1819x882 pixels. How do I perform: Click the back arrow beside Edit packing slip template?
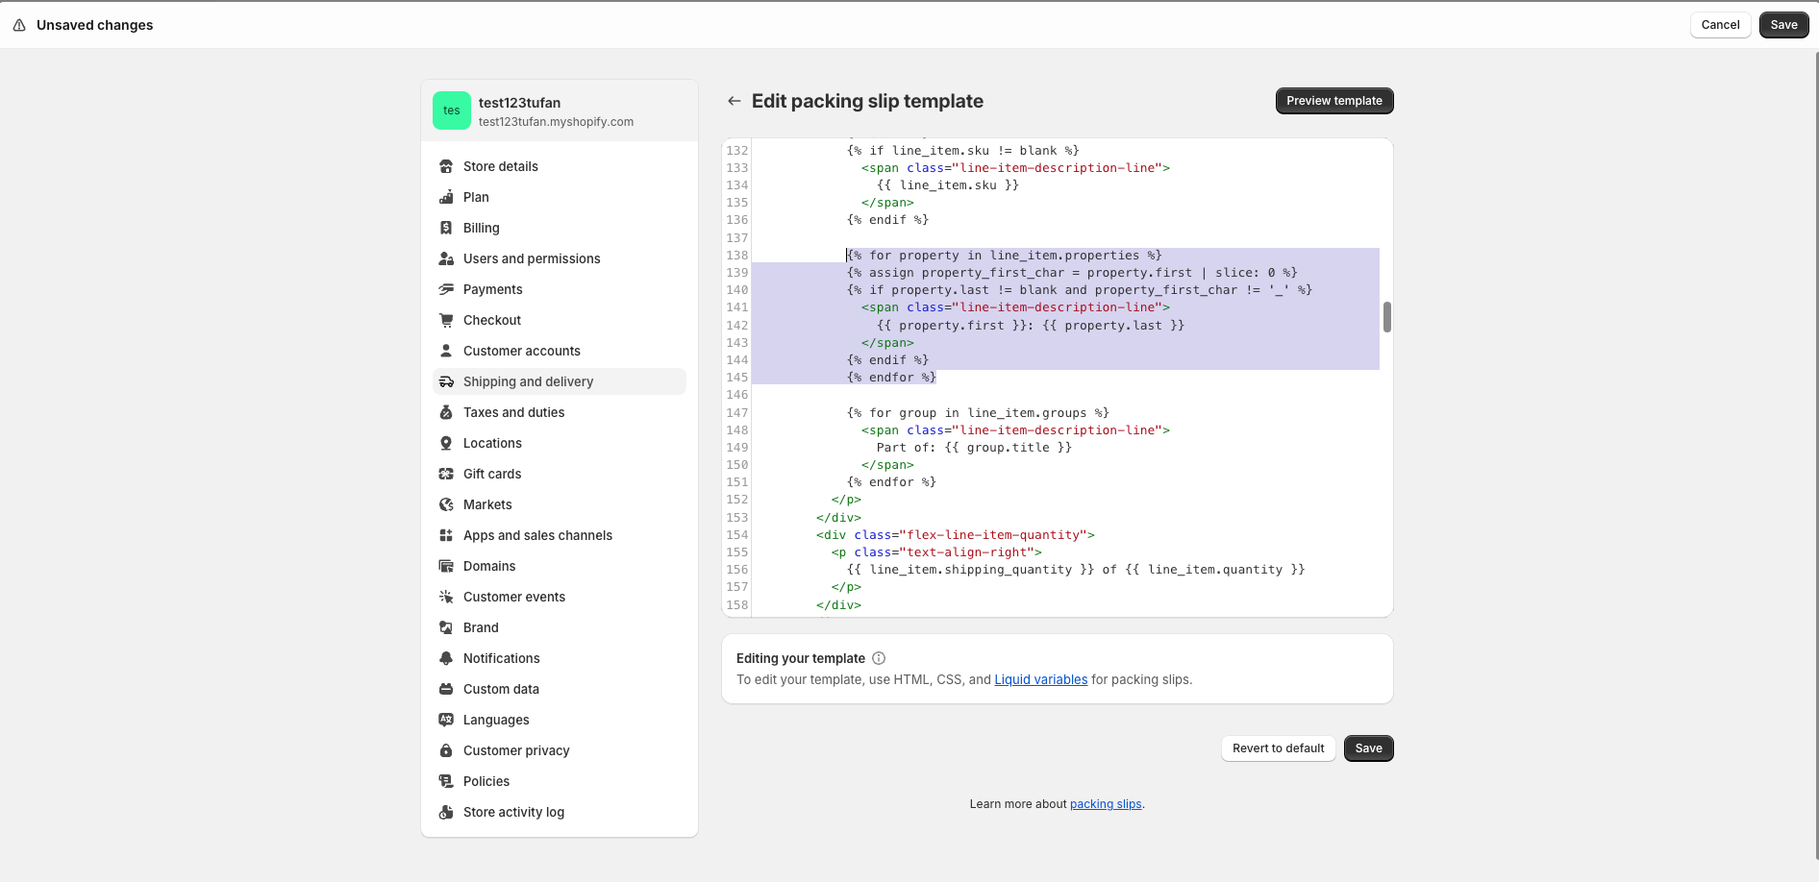click(735, 101)
